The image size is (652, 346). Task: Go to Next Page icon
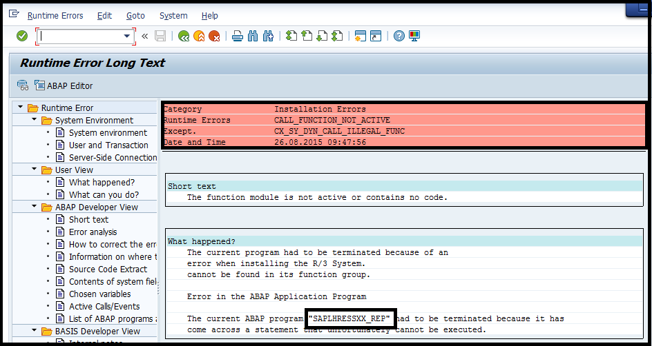322,36
